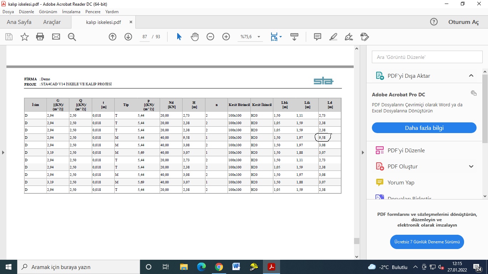
Task: Click the Daha fazla bilgi button
Action: (x=424, y=128)
